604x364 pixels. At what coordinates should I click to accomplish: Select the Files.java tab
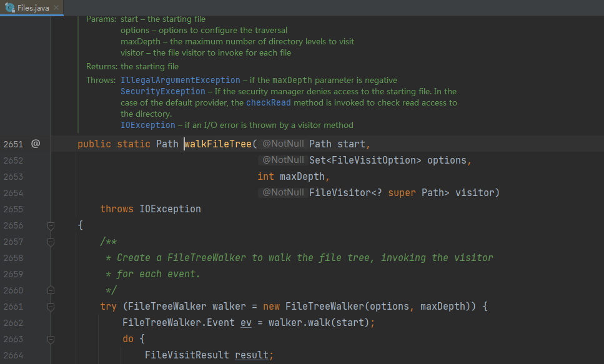(32, 7)
